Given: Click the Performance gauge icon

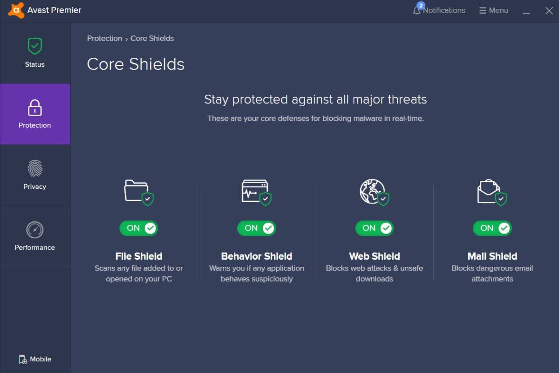Looking at the screenshot, I should pyautogui.click(x=35, y=230).
